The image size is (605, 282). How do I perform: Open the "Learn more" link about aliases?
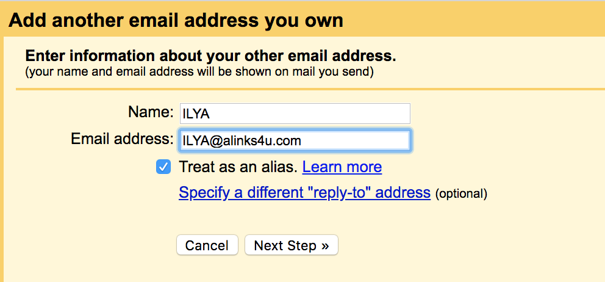(x=342, y=167)
